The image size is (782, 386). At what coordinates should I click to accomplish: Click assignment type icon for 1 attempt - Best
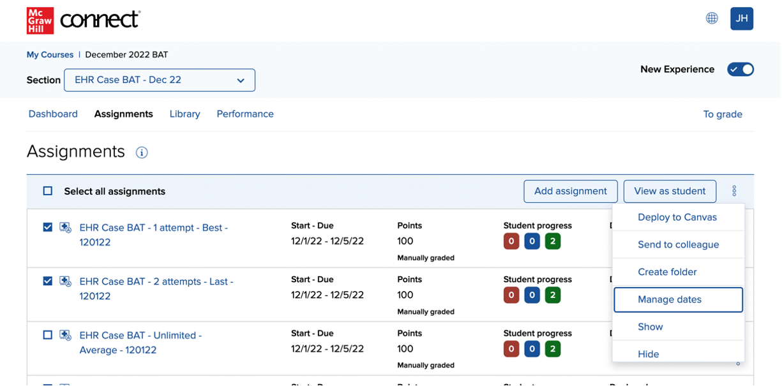[65, 228]
